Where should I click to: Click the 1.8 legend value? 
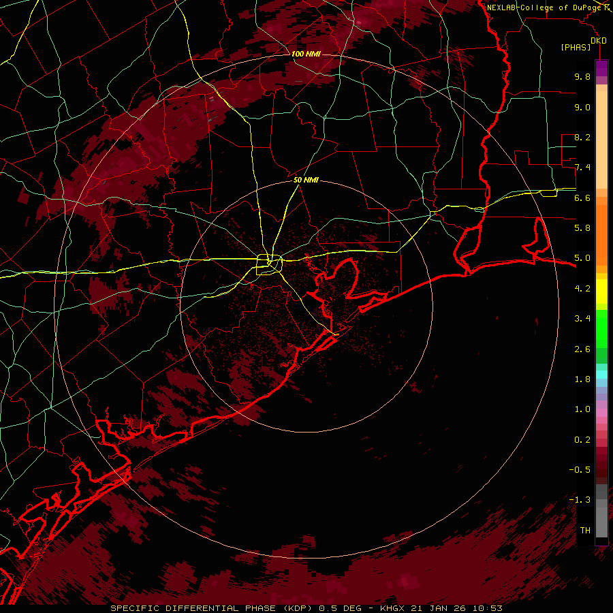582,379
